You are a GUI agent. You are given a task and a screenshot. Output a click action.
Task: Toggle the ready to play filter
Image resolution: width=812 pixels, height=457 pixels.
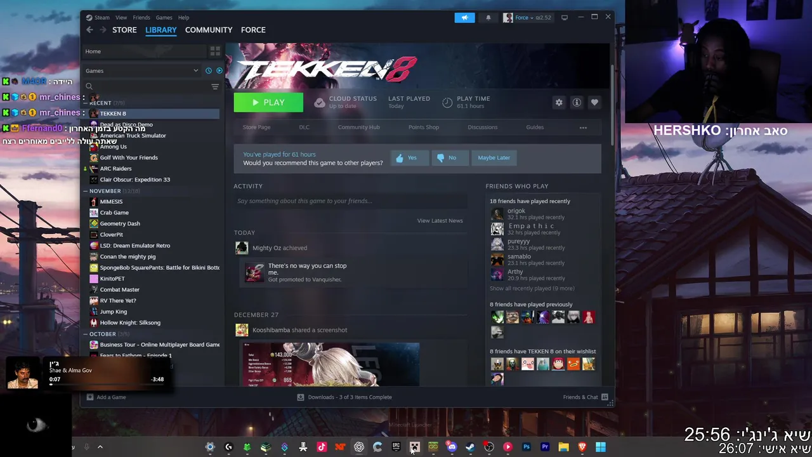click(219, 70)
